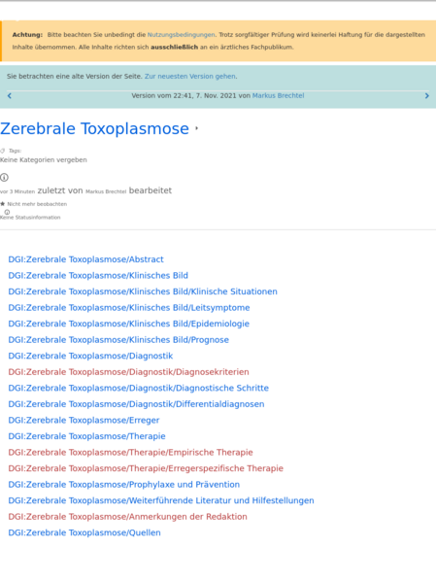Click the Tags icon
The image size is (436, 582).
click(3, 151)
